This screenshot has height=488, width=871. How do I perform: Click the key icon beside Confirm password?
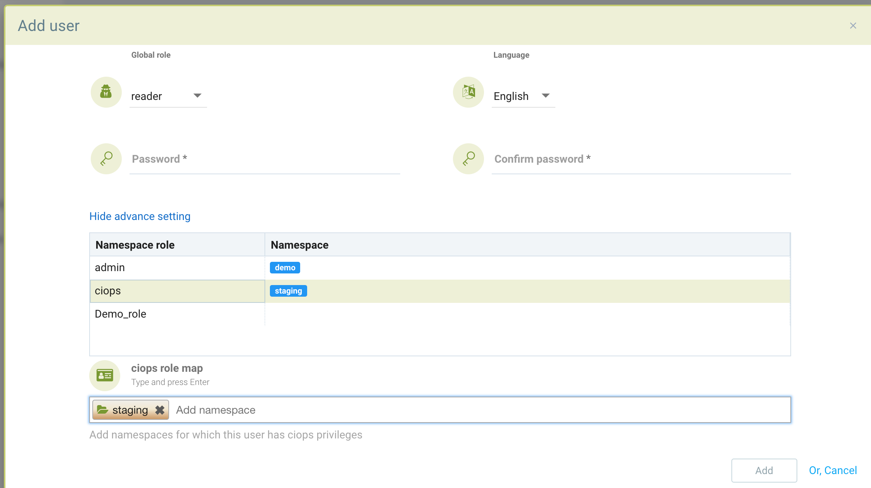pyautogui.click(x=468, y=158)
